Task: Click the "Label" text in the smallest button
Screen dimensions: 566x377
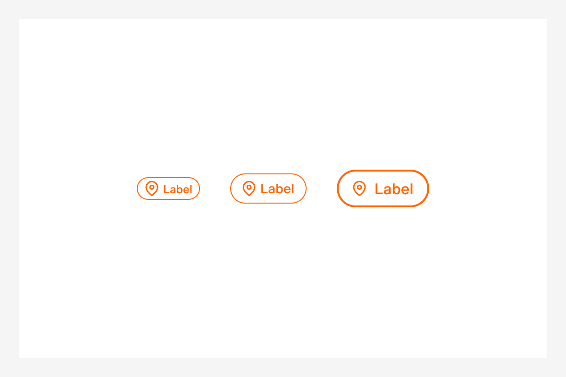Action: (x=177, y=189)
